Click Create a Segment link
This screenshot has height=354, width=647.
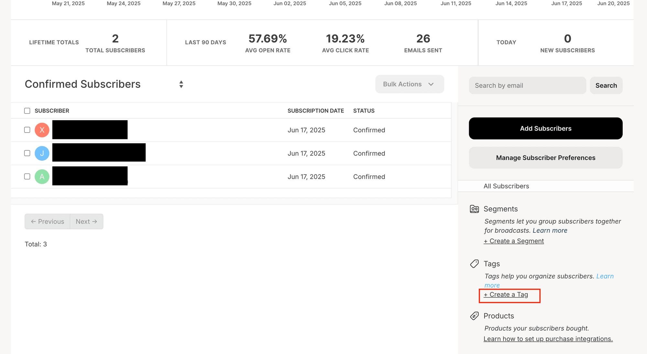pos(514,241)
